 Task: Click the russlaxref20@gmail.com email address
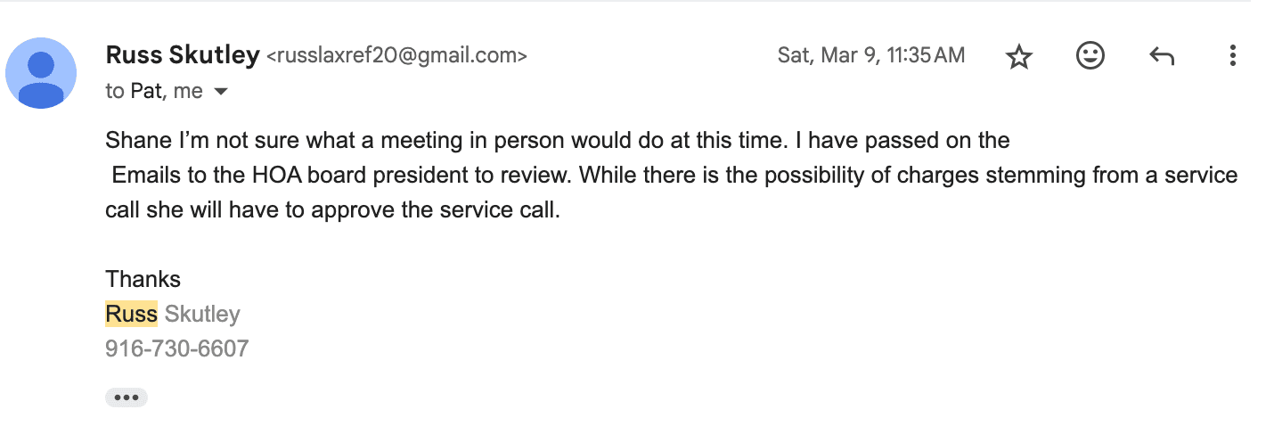tap(396, 56)
